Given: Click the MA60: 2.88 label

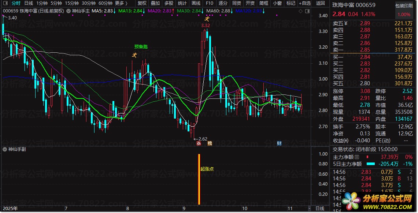Looking at the screenshot, I should click(220, 11).
